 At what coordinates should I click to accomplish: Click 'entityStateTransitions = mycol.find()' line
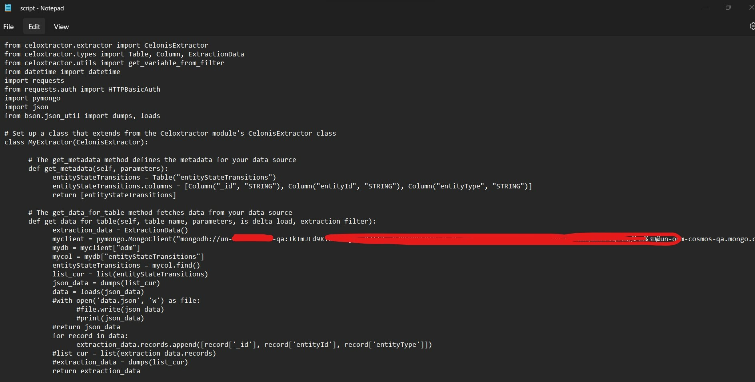click(x=126, y=265)
